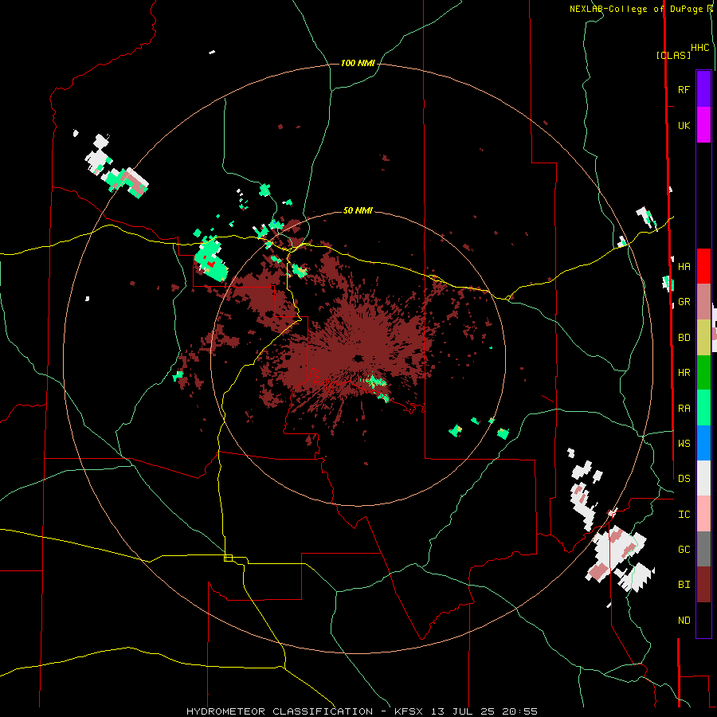
Task: Click the WS legend label text
Action: pos(684,443)
